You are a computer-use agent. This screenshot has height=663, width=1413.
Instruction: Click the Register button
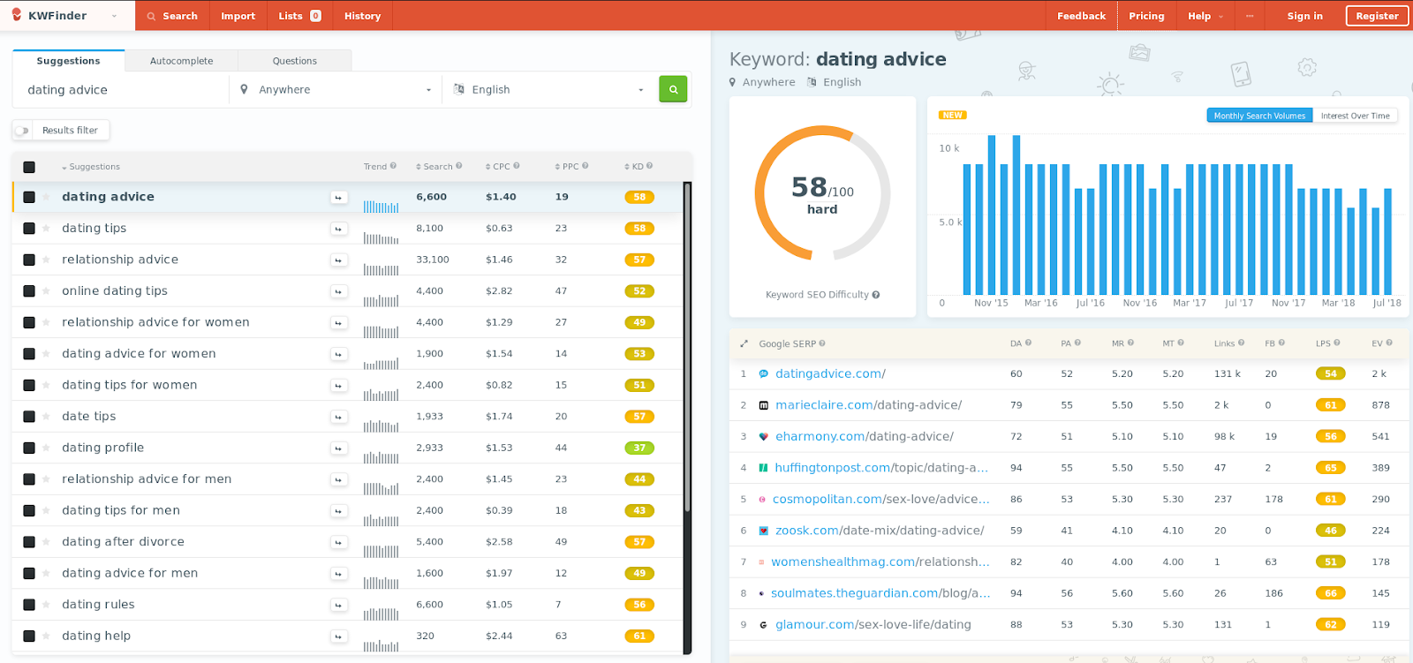pyautogui.click(x=1377, y=16)
